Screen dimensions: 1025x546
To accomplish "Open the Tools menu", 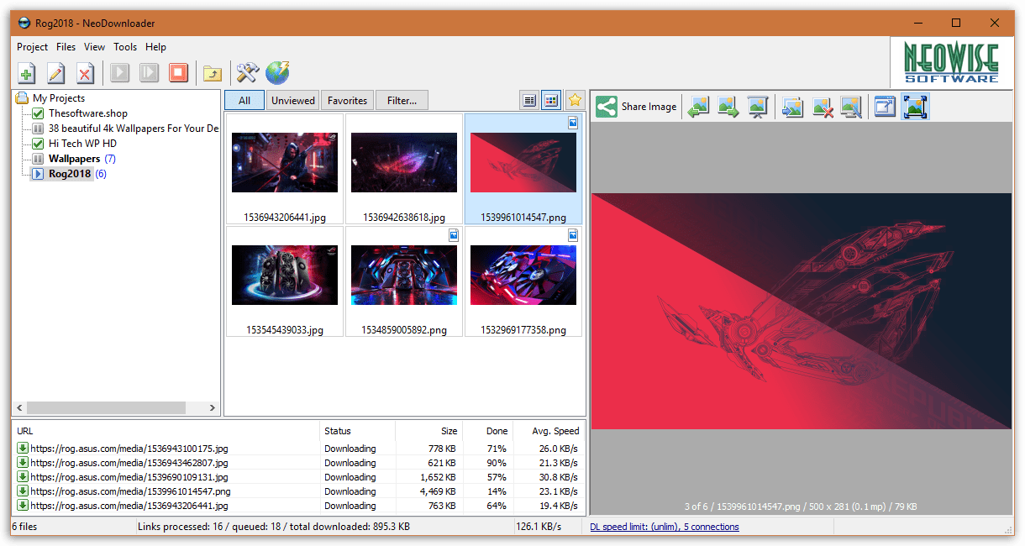I will pyautogui.click(x=124, y=47).
